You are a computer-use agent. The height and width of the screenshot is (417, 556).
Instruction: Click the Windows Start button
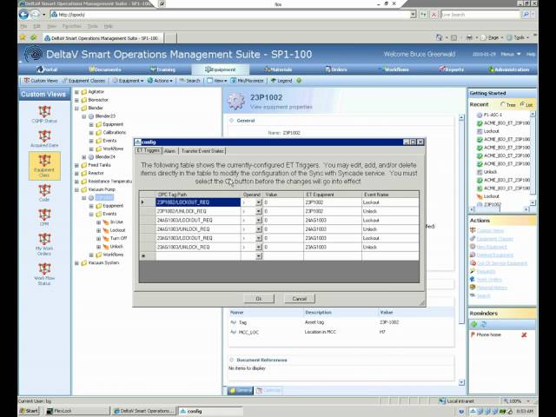[x=29, y=411]
